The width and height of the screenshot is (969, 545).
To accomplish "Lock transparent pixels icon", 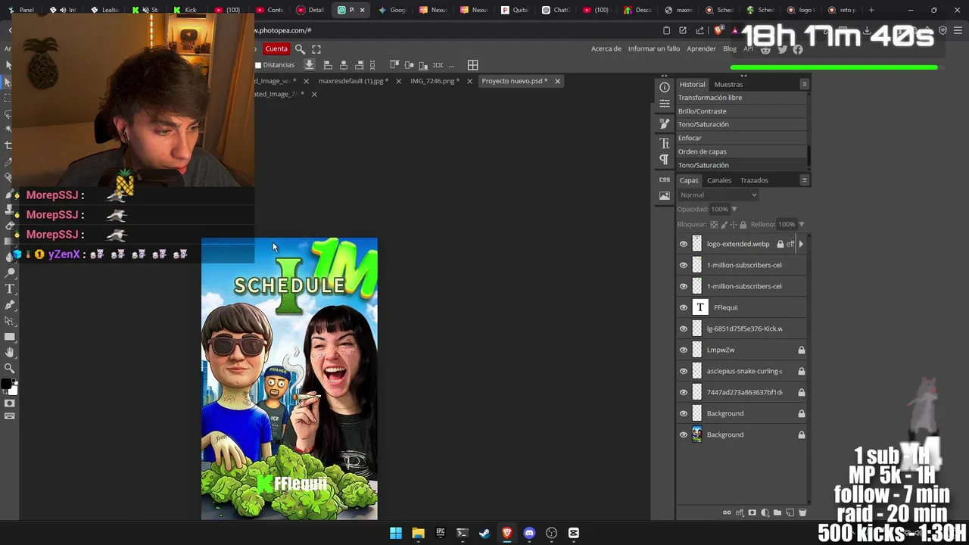I will coord(714,224).
